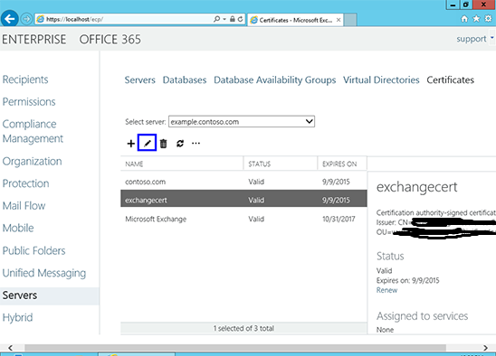The width and height of the screenshot is (496, 356).
Task: Open the Office 365 header link
Action: (x=110, y=40)
